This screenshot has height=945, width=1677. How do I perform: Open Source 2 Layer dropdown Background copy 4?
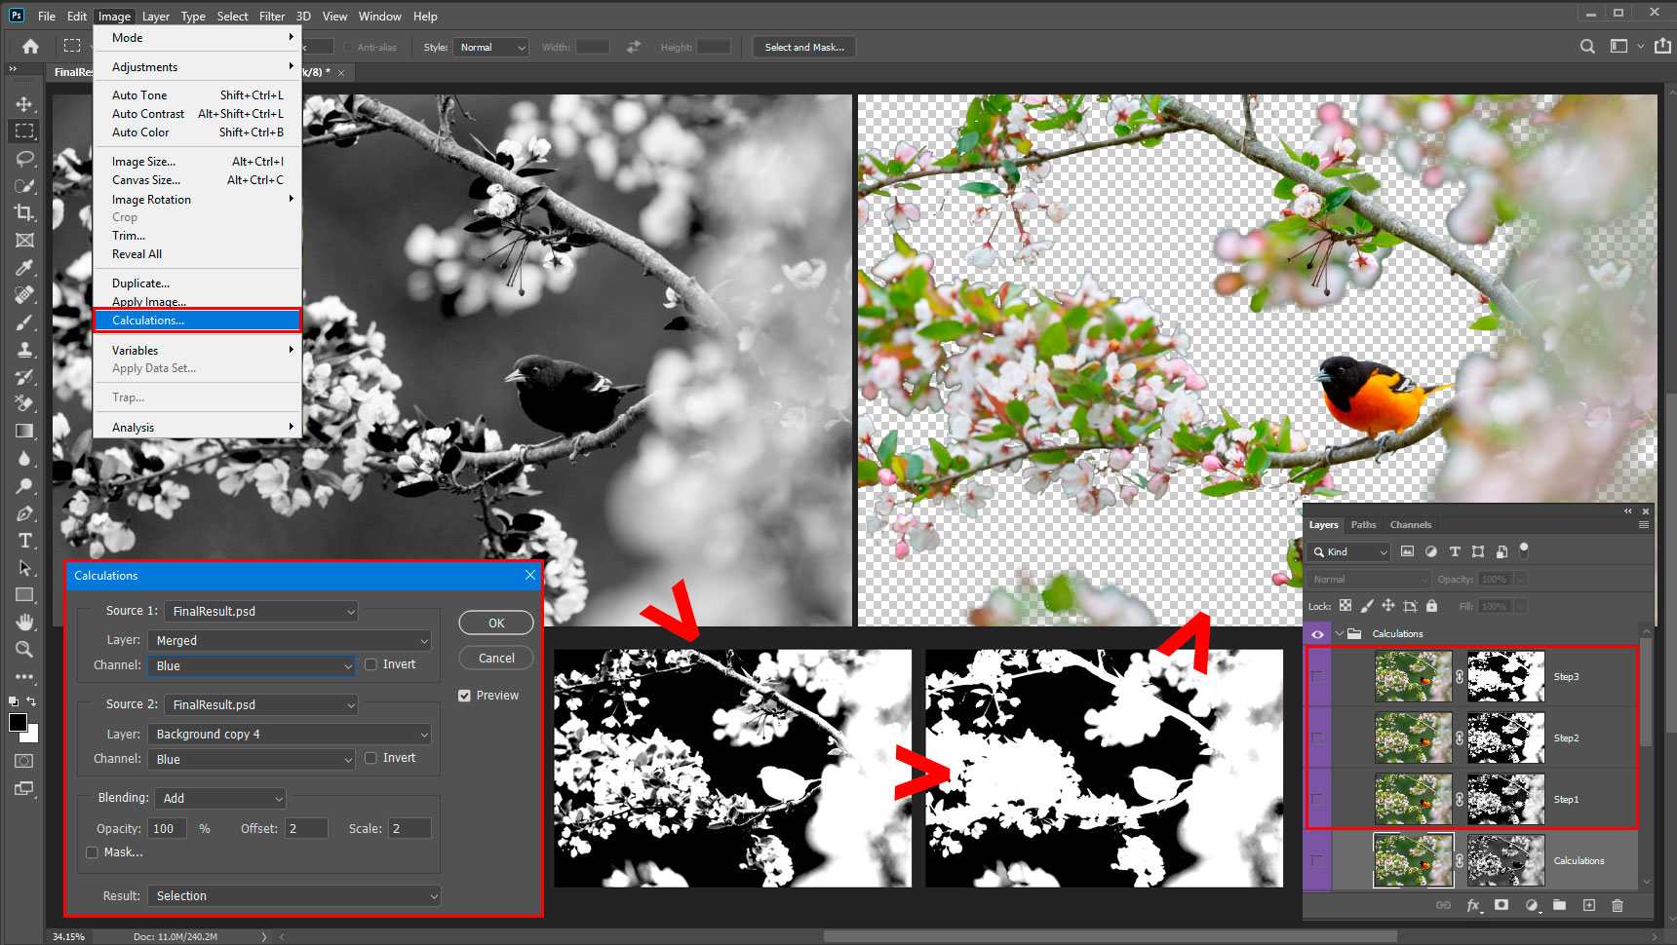tap(290, 734)
